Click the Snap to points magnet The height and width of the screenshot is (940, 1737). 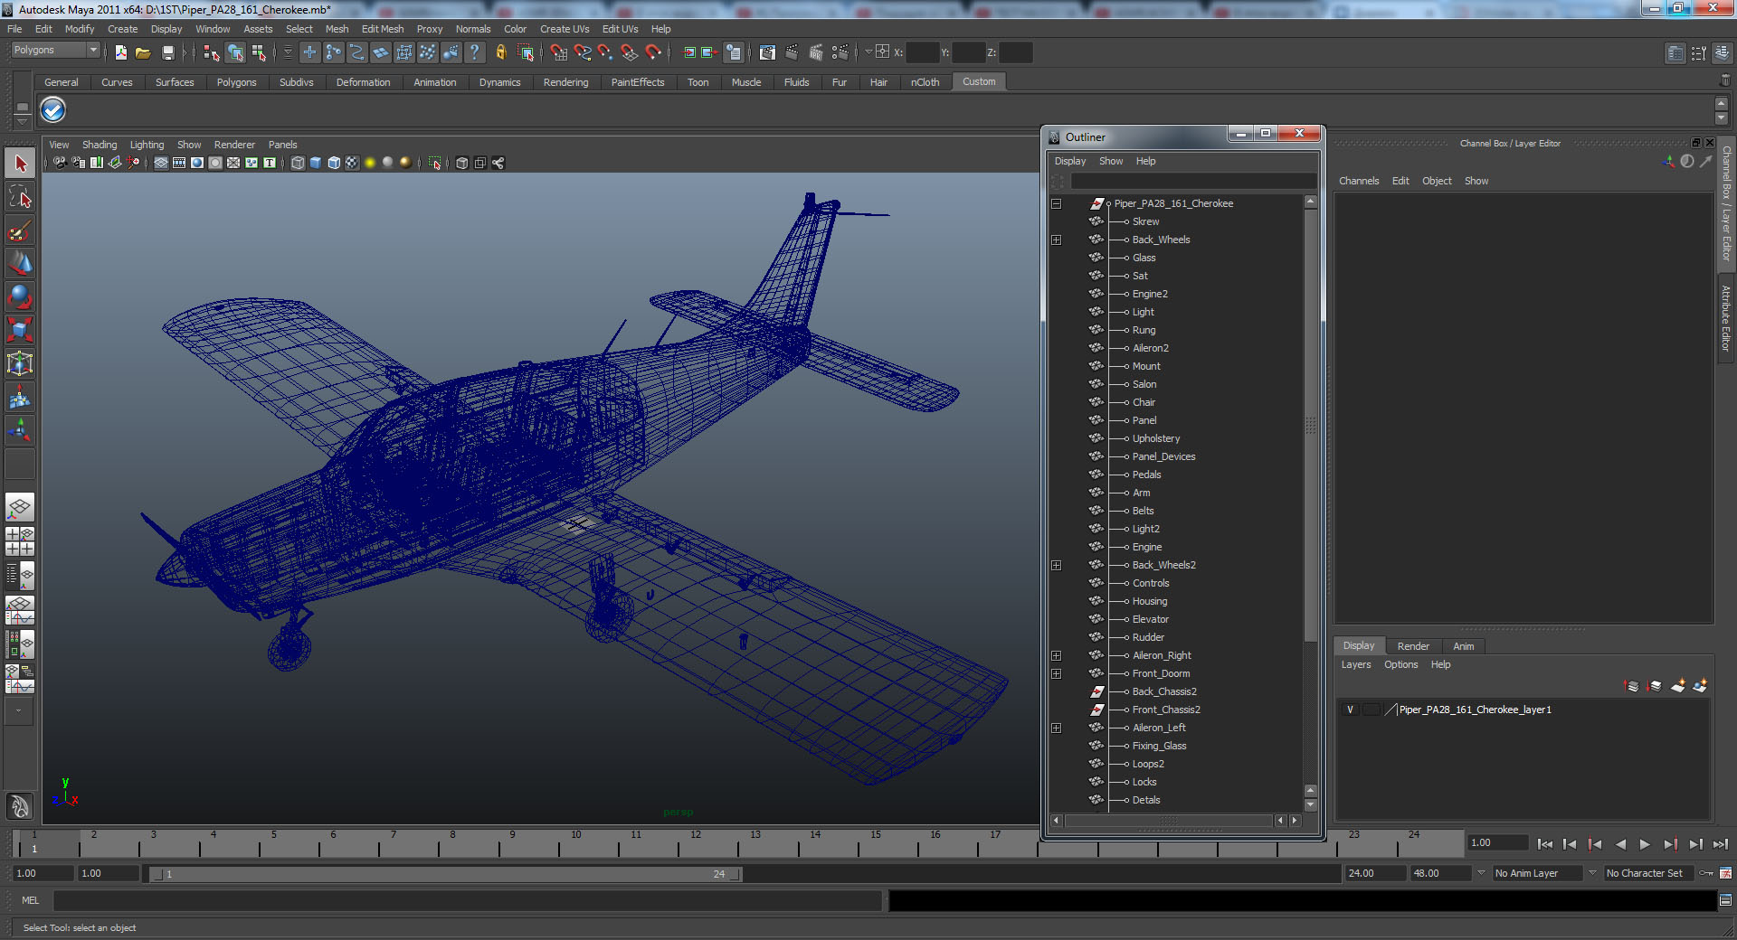click(x=606, y=52)
